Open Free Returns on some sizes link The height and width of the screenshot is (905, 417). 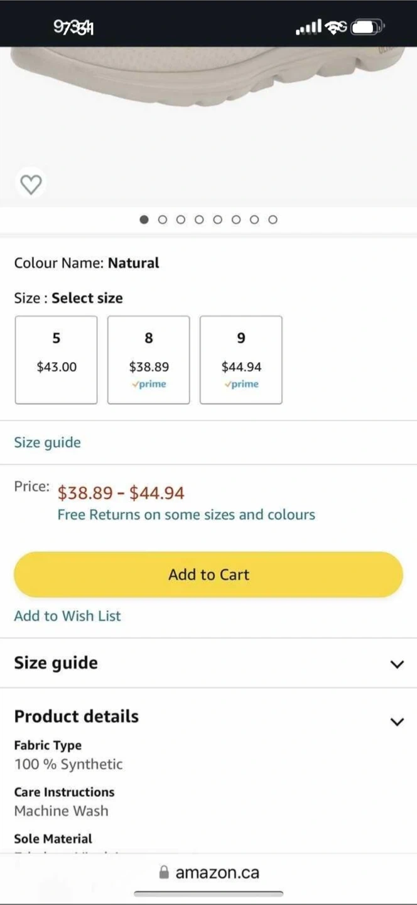[186, 515]
